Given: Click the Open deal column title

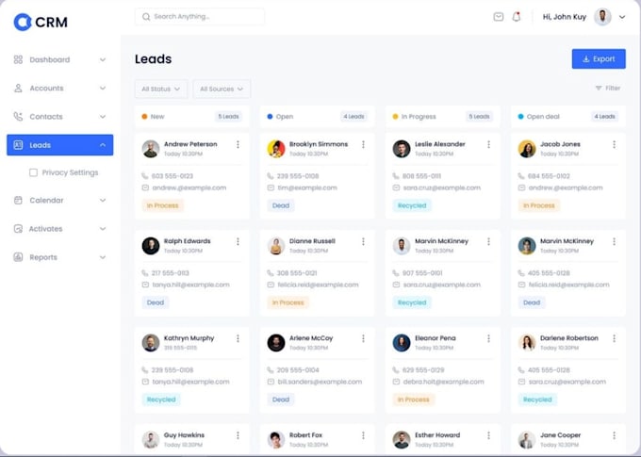Looking at the screenshot, I should tap(543, 117).
